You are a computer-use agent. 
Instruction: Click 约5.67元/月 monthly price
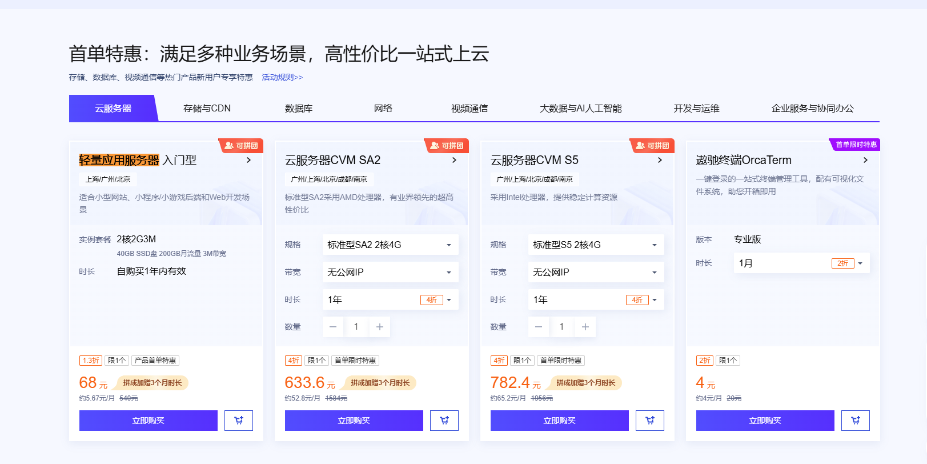pyautogui.click(x=97, y=398)
